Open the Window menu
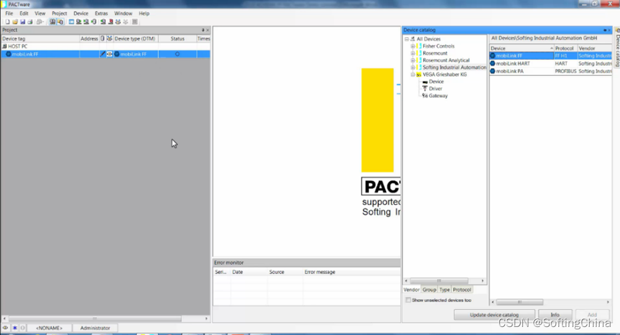This screenshot has width=620, height=335. coord(124,14)
